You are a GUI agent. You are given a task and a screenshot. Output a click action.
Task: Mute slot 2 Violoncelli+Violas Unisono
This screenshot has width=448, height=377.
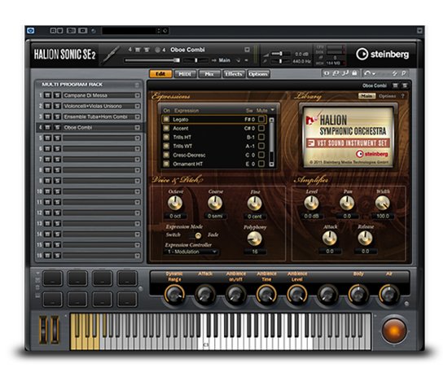point(48,106)
